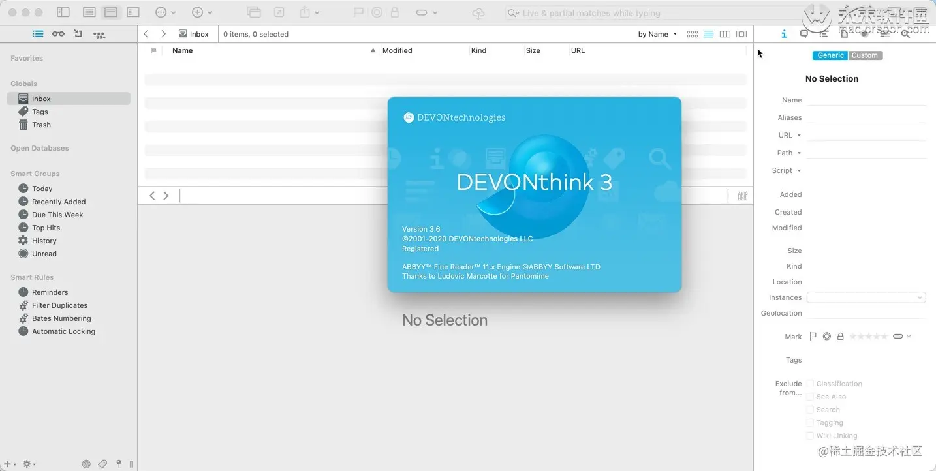Viewport: 936px width, 471px height.
Task: Open the import sidebar icon
Action: tap(78, 34)
